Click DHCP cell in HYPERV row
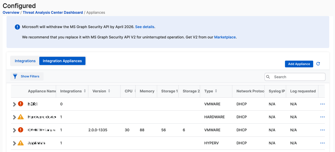 click(242, 143)
